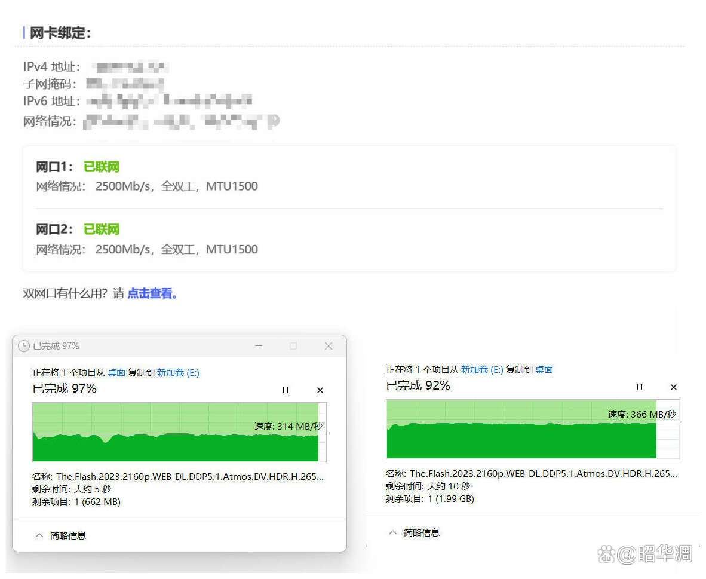The width and height of the screenshot is (706, 579).
Task: Select the 网口2 已联网 status label
Action: (102, 229)
